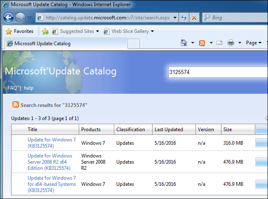
Task: Open the new blank tab button
Action: 134,44
